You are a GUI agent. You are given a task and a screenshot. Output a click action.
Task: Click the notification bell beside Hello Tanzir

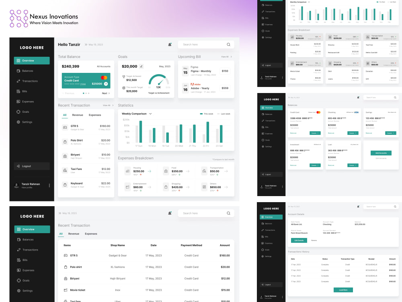coord(170,44)
